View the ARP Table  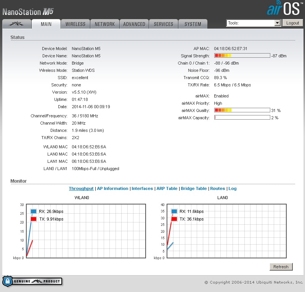pyautogui.click(x=167, y=188)
